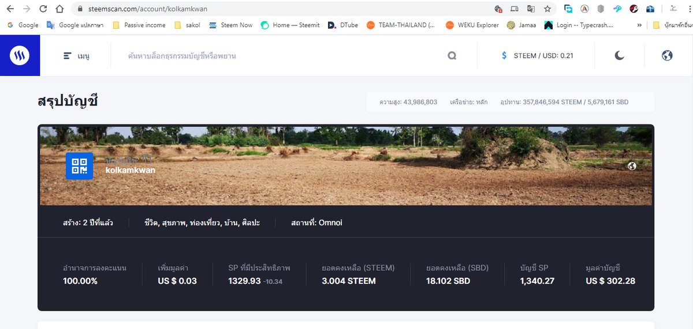
Task: Open the Google bookmark
Action: pyautogui.click(x=23, y=25)
